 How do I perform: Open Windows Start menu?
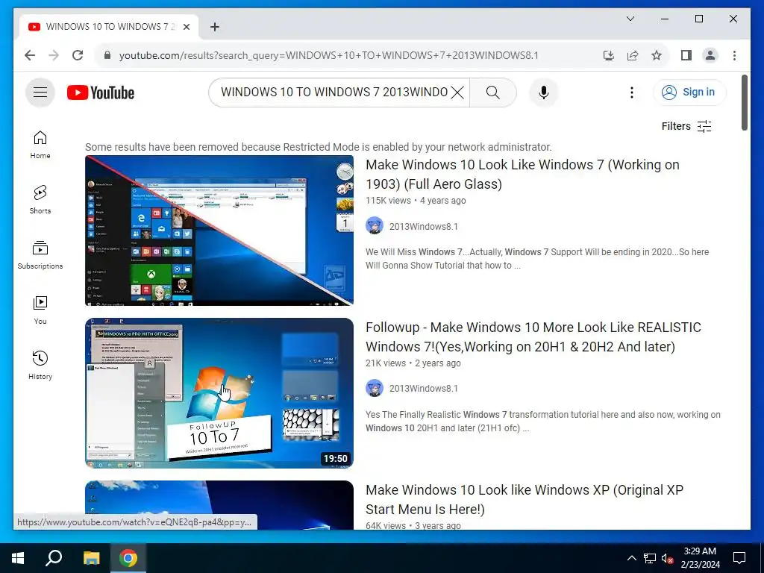pyautogui.click(x=18, y=558)
